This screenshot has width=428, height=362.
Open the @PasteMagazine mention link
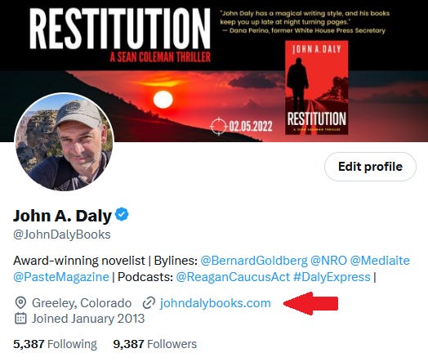click(x=61, y=277)
